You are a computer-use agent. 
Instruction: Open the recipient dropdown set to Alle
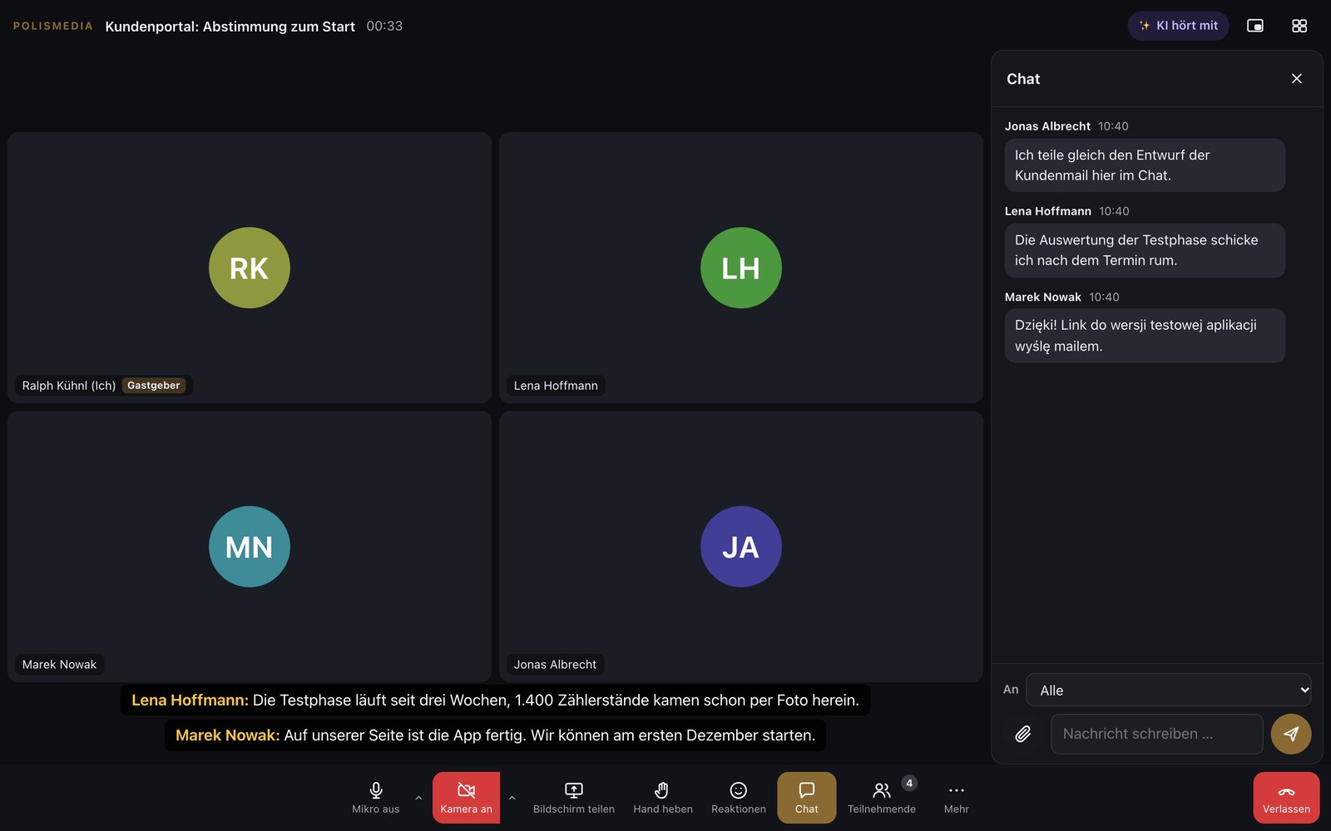(1169, 690)
